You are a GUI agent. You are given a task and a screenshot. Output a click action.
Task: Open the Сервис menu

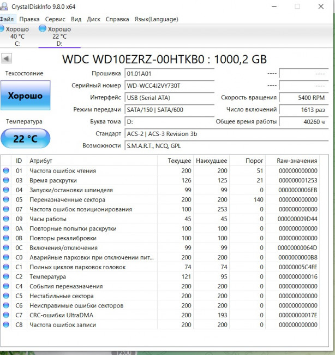(55, 19)
